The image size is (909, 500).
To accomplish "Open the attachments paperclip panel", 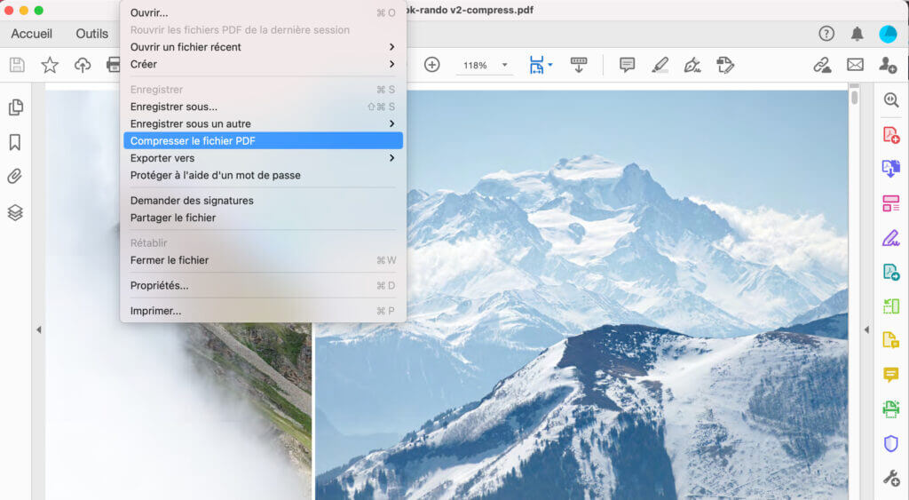I will (15, 177).
